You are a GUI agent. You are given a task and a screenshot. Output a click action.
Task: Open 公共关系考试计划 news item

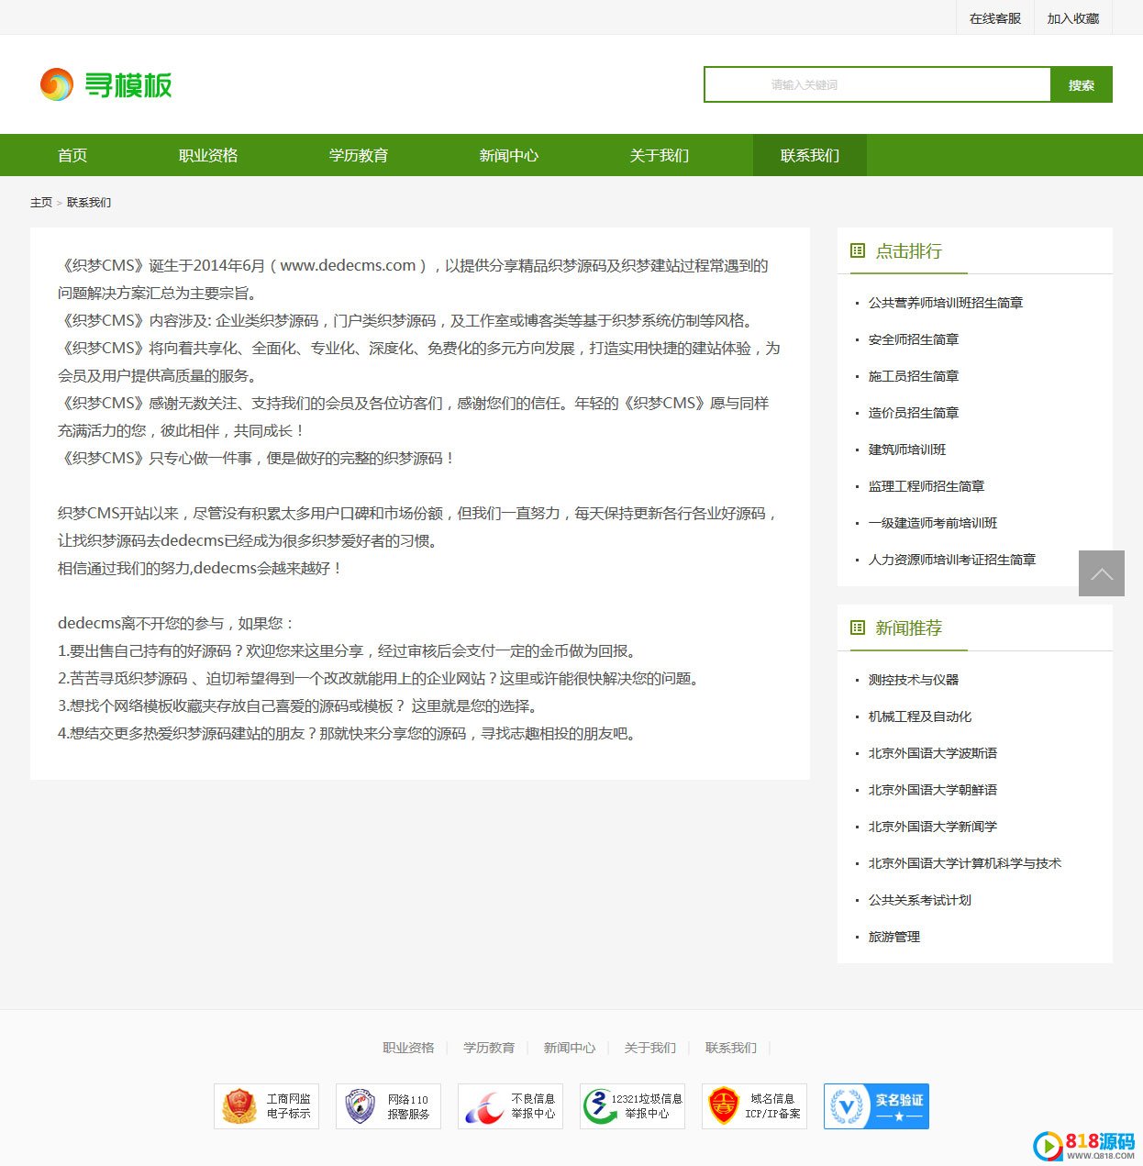920,900
